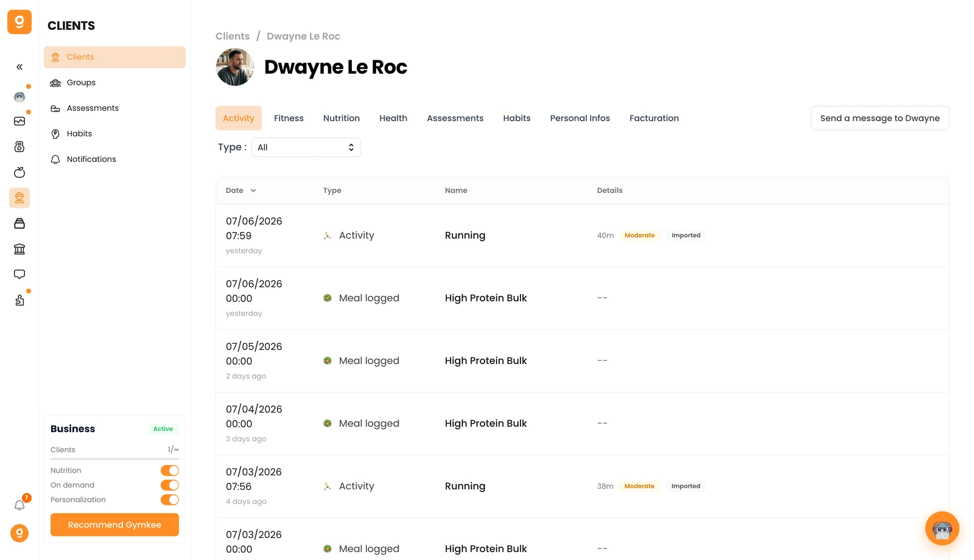Open the apple nutrition icon in left rail

[x=19, y=172]
